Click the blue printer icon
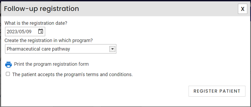 [8, 64]
